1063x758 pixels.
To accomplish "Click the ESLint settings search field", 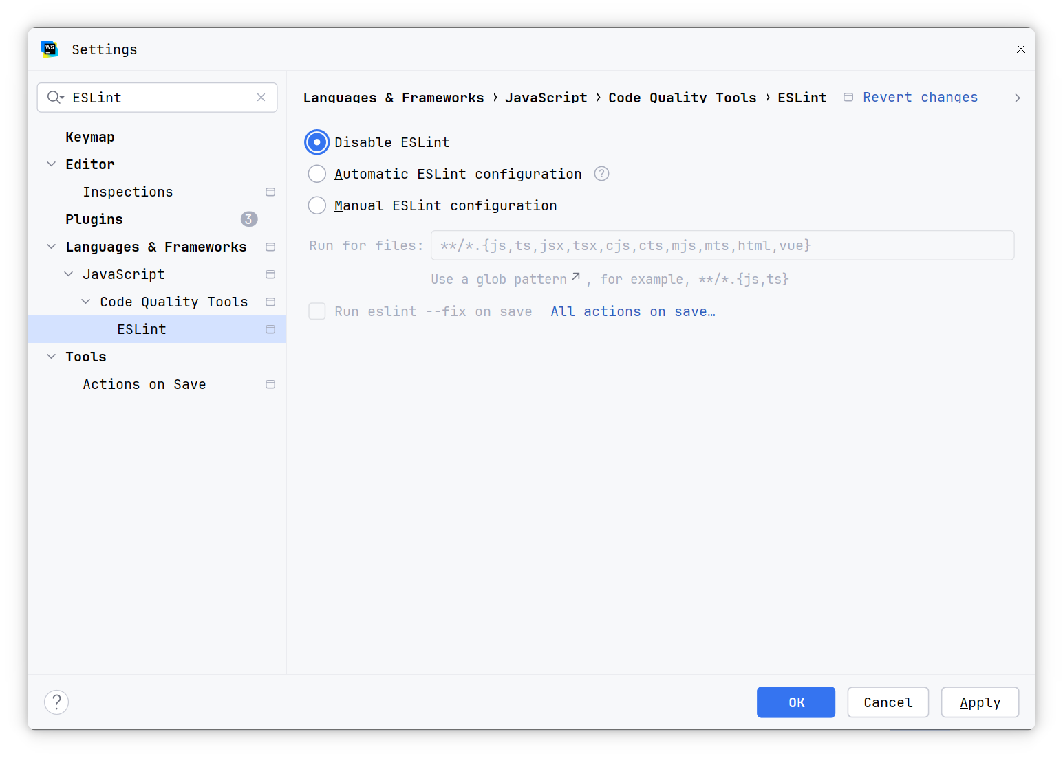I will pos(157,98).
